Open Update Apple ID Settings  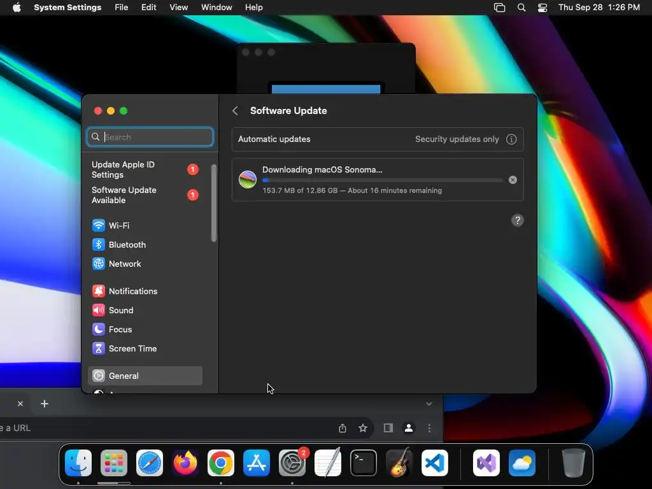pos(145,169)
